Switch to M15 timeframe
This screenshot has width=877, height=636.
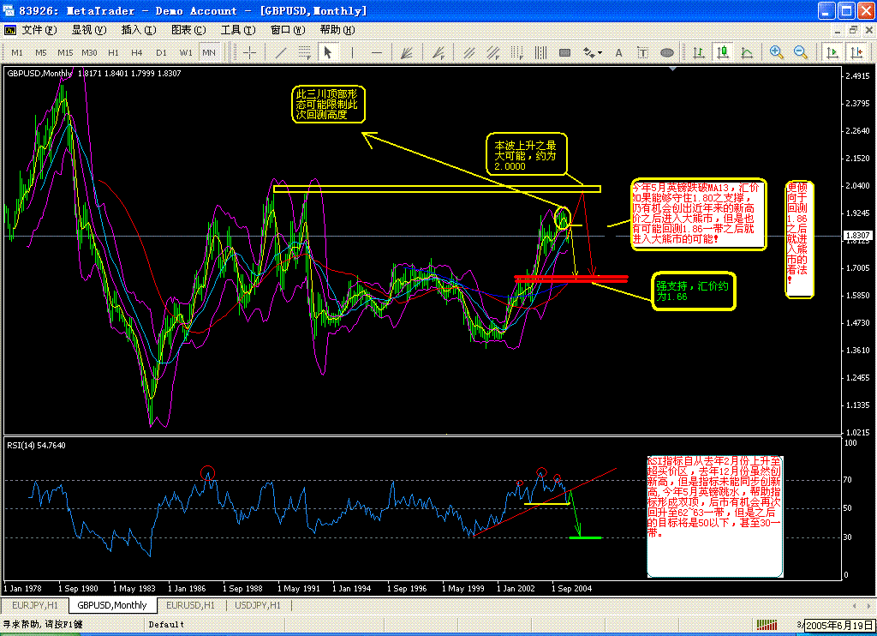(65, 52)
